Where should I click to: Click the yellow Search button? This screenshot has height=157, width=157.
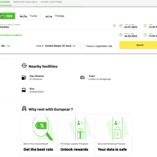coord(138,45)
